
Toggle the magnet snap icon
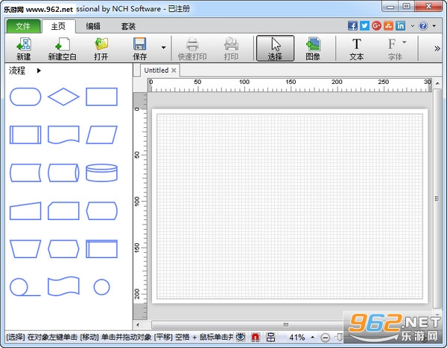tap(256, 337)
